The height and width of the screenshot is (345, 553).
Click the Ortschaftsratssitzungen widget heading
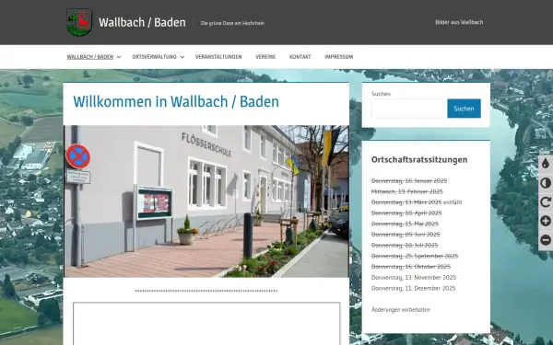click(x=419, y=160)
